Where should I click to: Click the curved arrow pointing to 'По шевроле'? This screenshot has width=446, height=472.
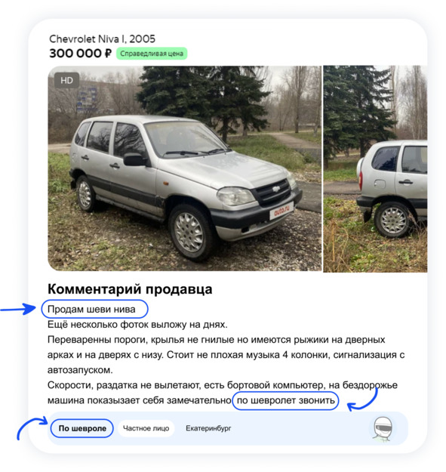click(32, 427)
